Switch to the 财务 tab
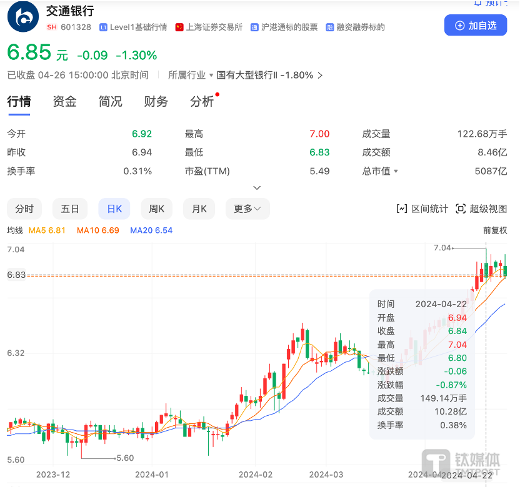The image size is (520, 487). [x=156, y=102]
